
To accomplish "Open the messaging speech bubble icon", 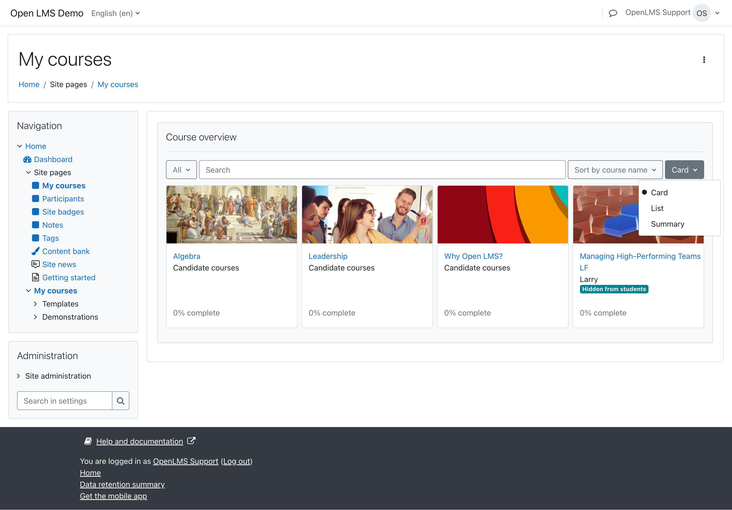I will coord(613,13).
